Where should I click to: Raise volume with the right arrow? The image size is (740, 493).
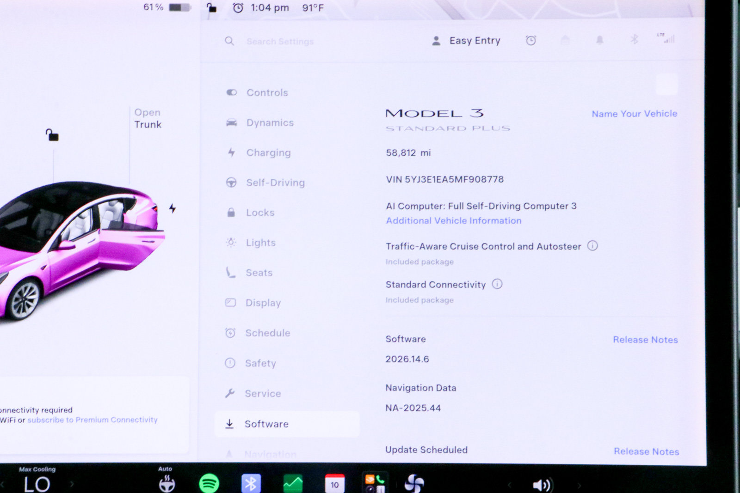click(579, 485)
